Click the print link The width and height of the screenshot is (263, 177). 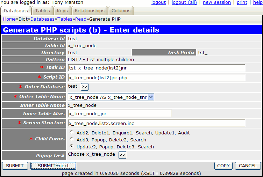point(242,2)
